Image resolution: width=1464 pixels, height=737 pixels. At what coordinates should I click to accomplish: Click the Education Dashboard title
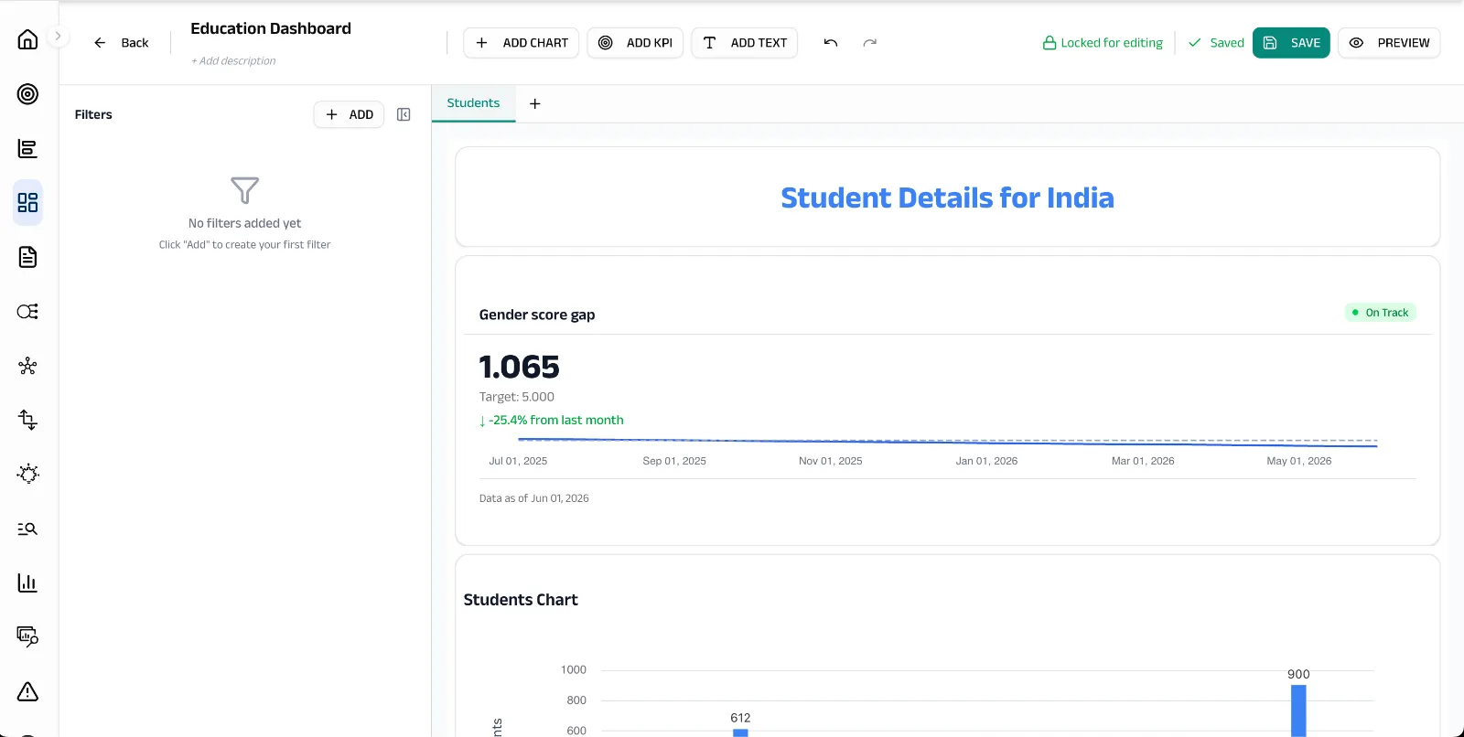pyautogui.click(x=271, y=28)
